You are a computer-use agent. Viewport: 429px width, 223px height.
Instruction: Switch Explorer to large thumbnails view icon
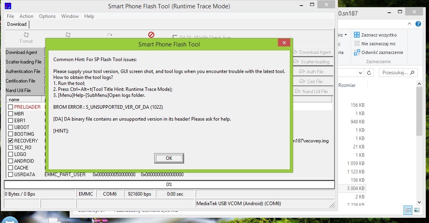417,210
